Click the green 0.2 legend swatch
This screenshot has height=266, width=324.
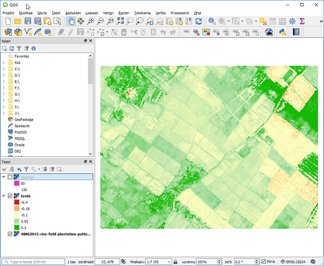[17, 228]
